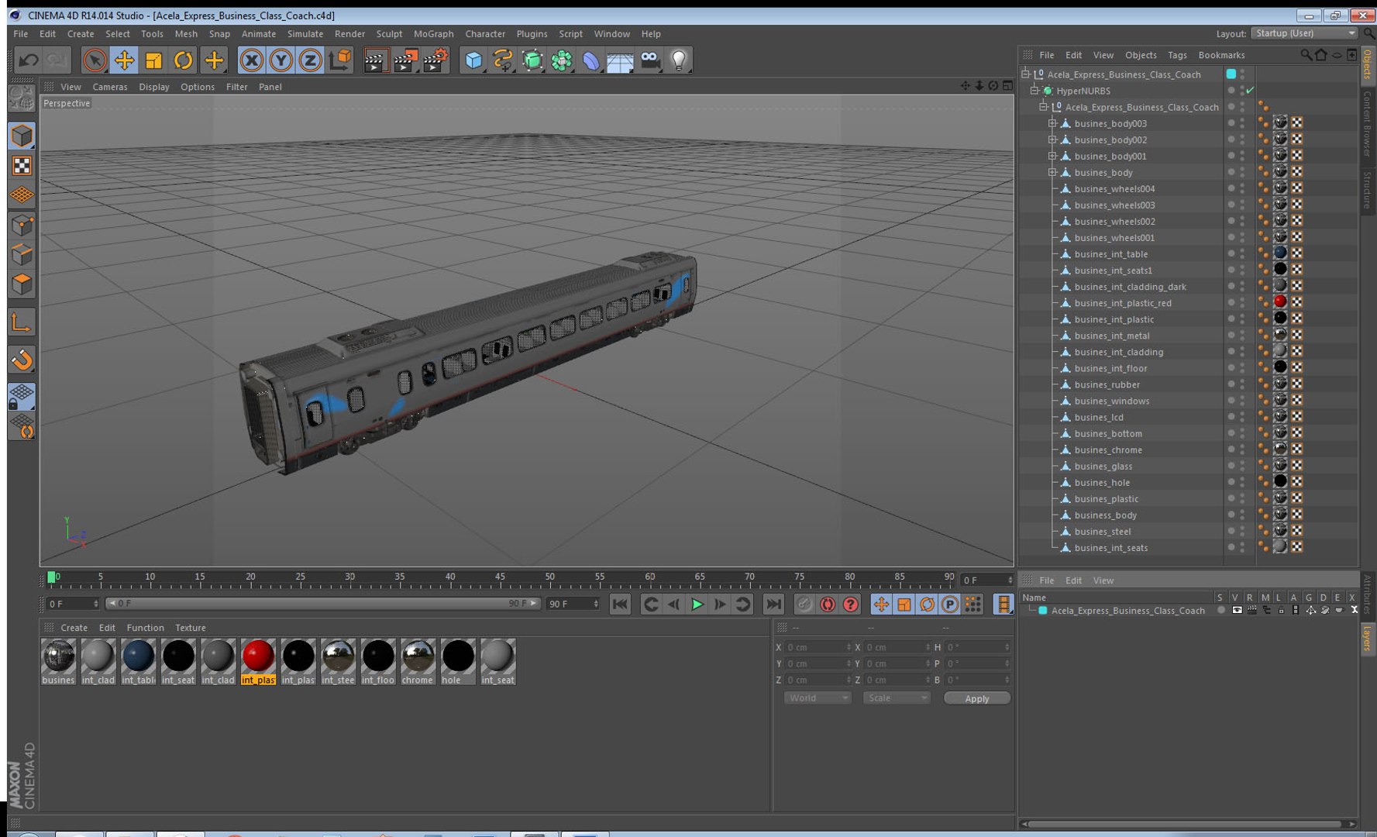Select the Rotate tool icon

tap(184, 60)
